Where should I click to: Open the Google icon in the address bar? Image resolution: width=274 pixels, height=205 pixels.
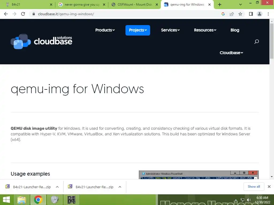pos(223,14)
